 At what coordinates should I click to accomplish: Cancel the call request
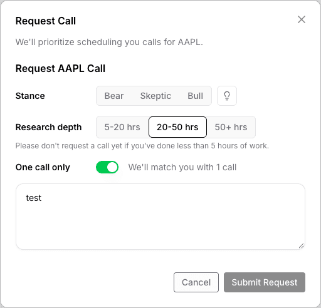[x=196, y=282]
